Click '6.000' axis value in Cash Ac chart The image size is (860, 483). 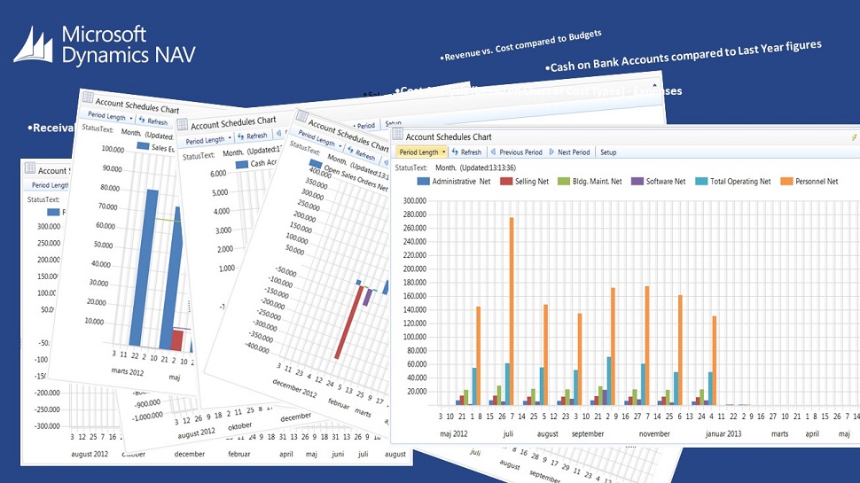pos(218,173)
